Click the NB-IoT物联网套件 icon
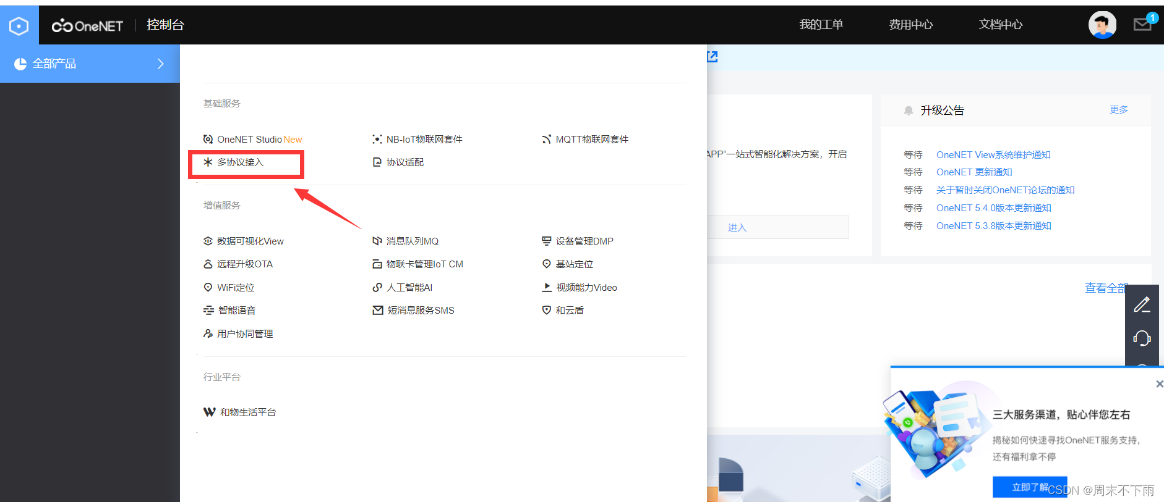 coord(377,140)
